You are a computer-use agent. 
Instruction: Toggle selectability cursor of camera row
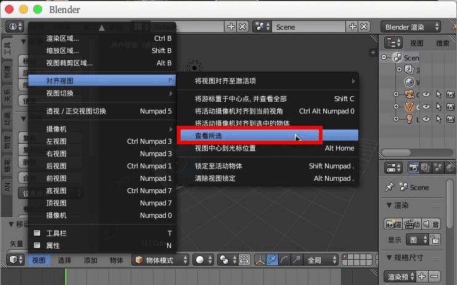coord(438,94)
